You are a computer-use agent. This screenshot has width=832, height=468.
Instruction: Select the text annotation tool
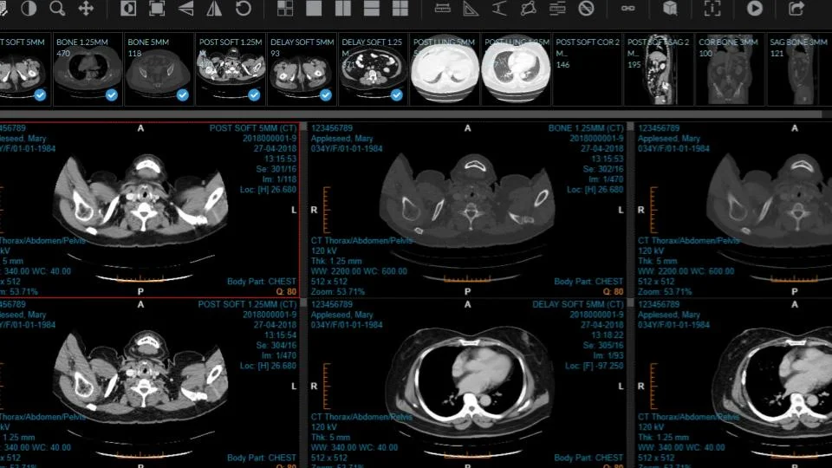557,8
